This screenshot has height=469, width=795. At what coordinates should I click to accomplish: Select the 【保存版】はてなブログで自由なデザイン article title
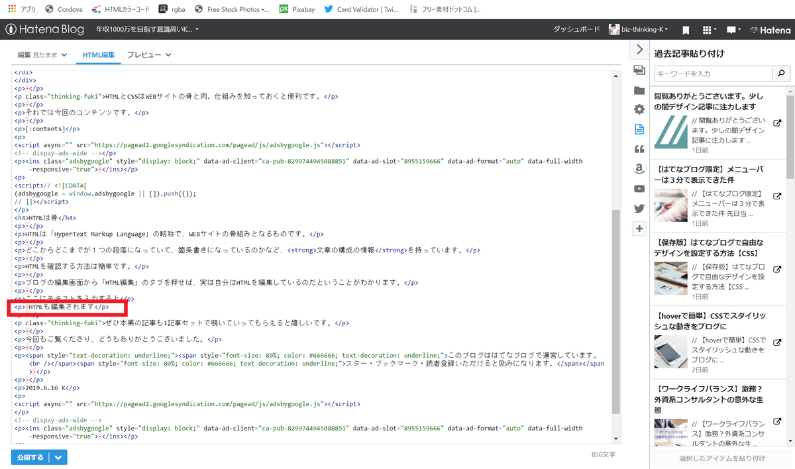[x=709, y=248]
